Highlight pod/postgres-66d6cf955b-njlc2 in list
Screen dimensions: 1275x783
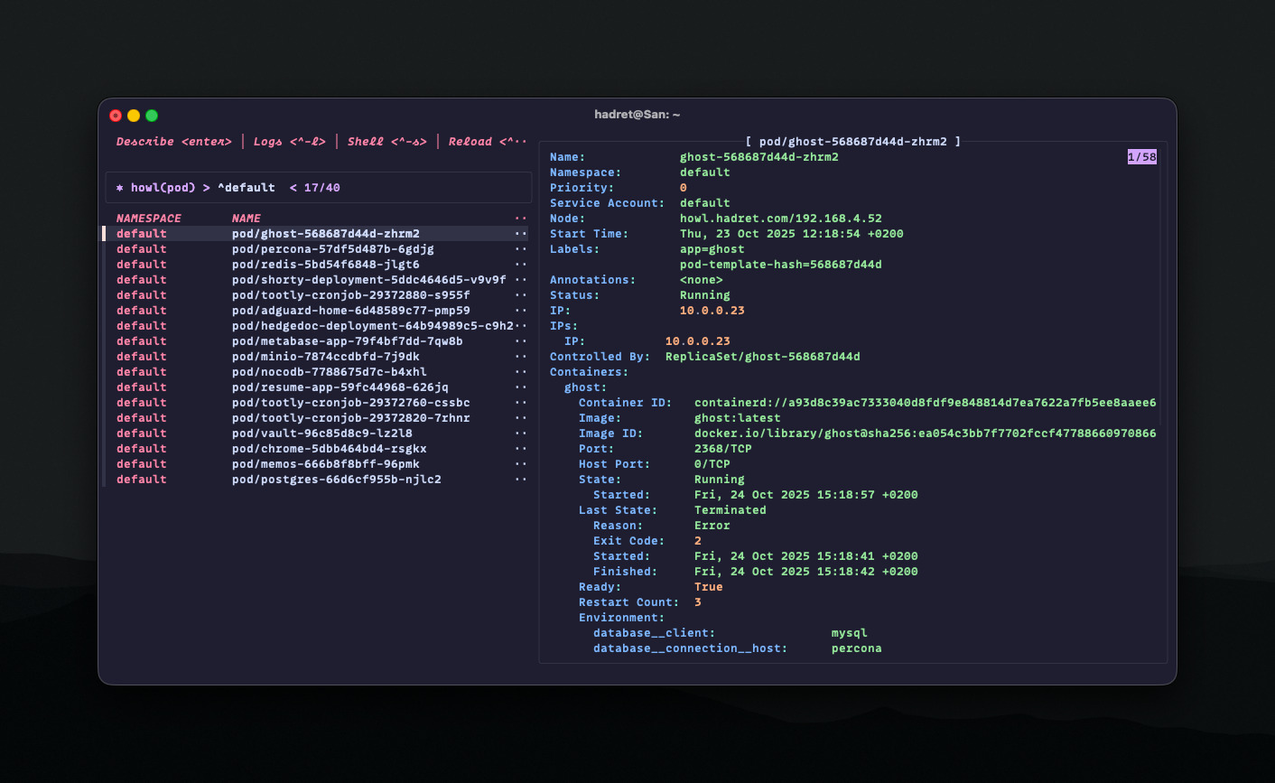pos(336,480)
